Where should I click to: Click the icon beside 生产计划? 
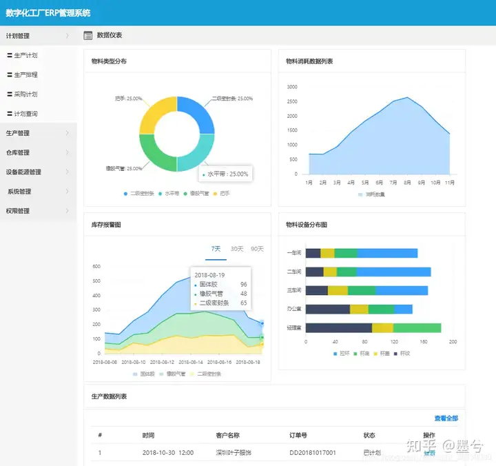point(10,55)
